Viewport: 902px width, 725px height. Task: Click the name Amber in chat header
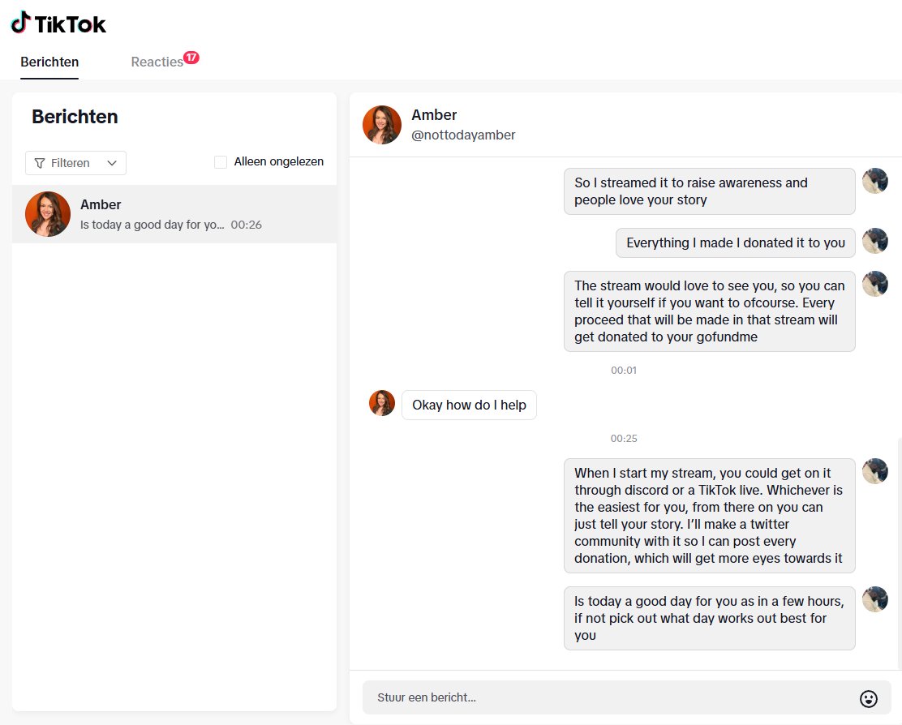[434, 115]
